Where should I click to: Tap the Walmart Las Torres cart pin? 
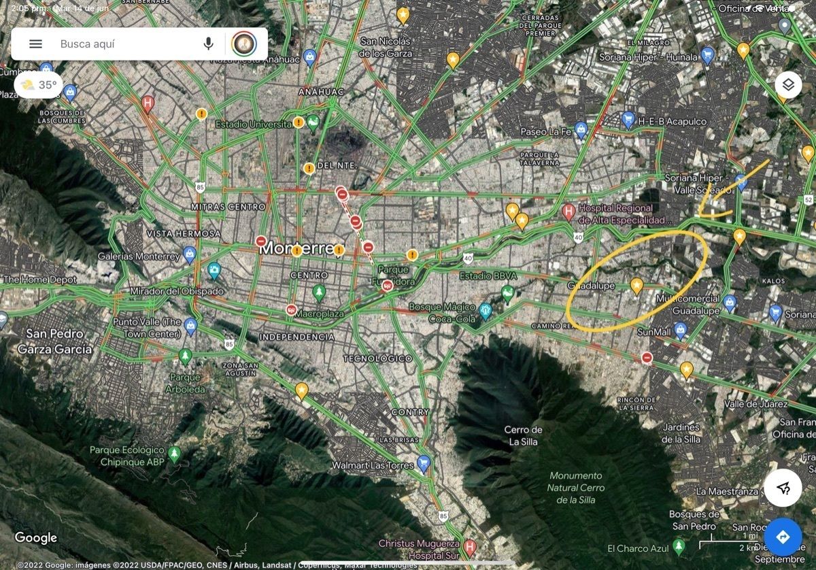(x=424, y=463)
